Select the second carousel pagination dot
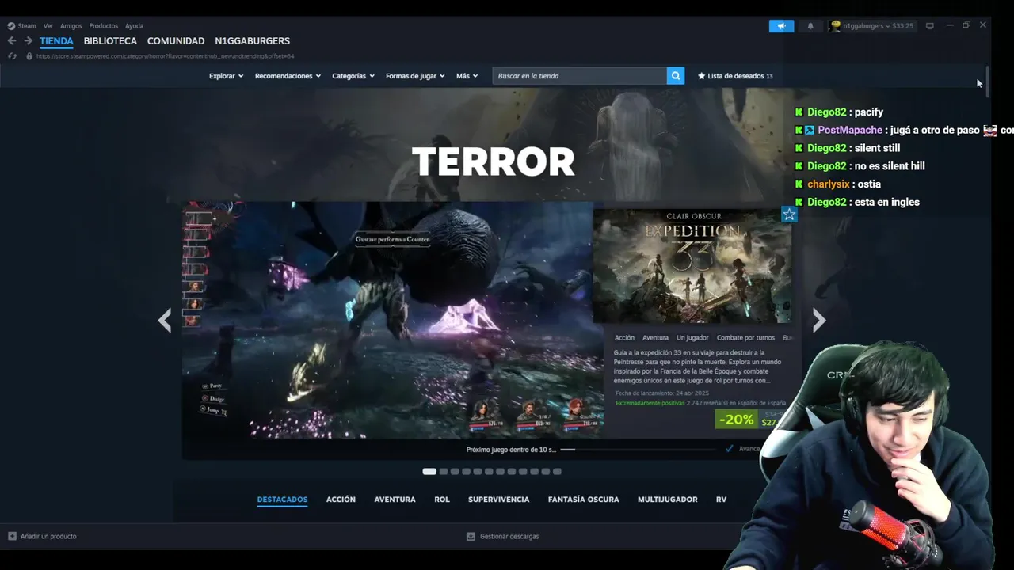This screenshot has width=1014, height=570. (x=444, y=471)
